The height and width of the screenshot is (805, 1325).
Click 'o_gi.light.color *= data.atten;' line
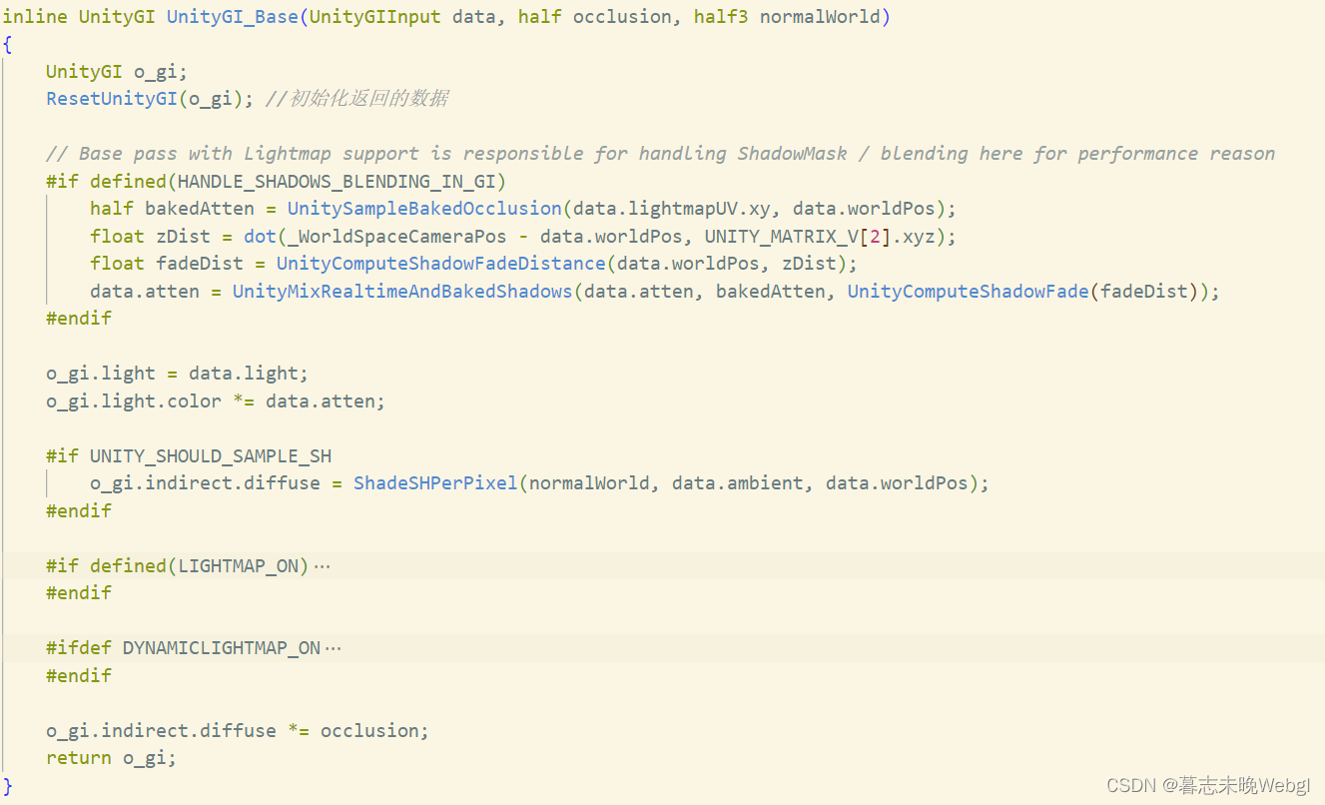216,401
